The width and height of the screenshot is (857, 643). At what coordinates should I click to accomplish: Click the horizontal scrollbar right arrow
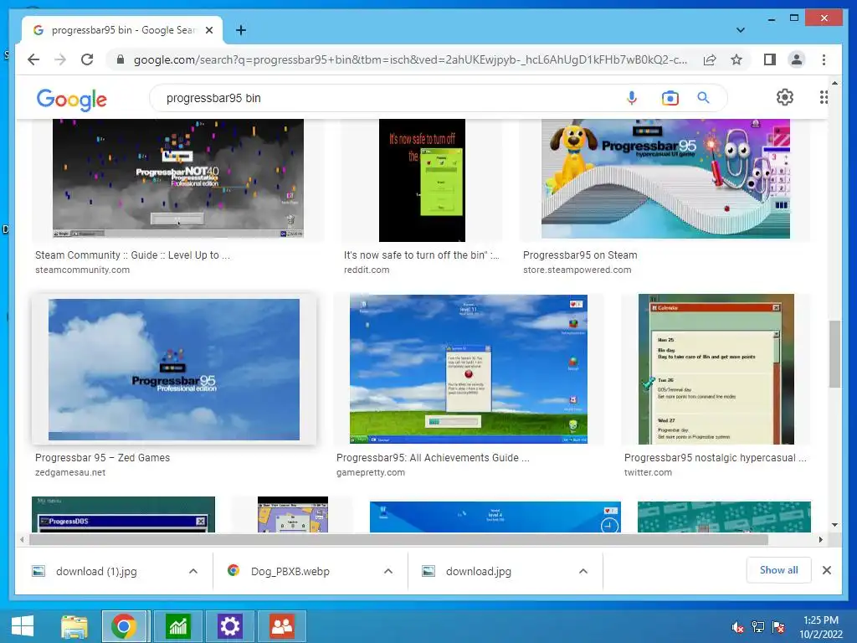coord(820,540)
